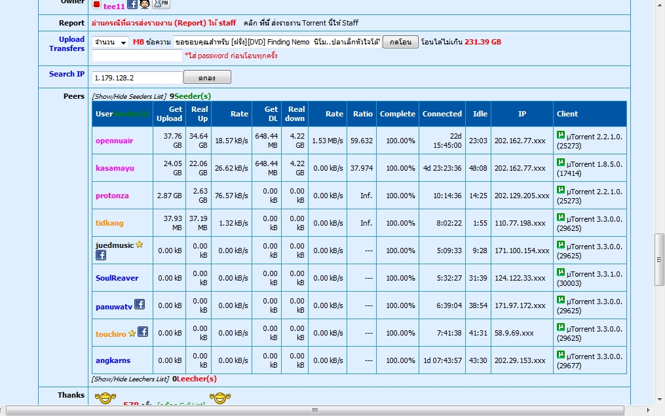Click the ratio value 59.632
This screenshot has width=665, height=416.
(x=362, y=141)
